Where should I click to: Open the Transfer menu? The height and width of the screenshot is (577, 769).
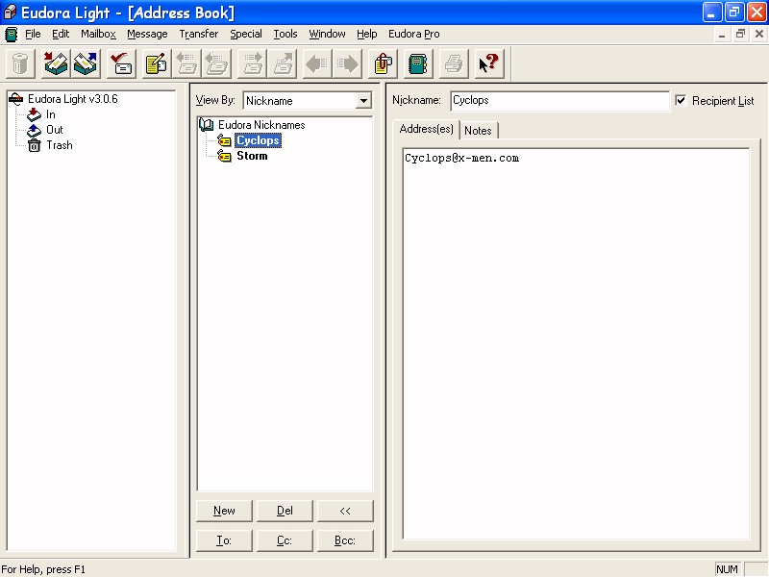[x=199, y=34]
